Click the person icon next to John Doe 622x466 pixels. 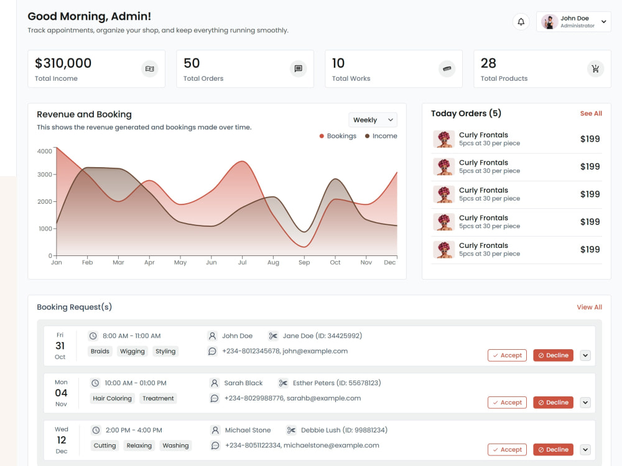coord(212,336)
